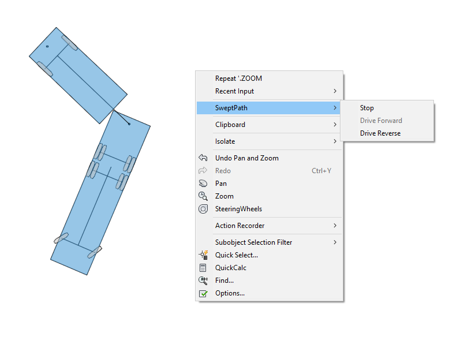Click the Quick Select funnel icon
This screenshot has height=344, width=468.
coord(203,255)
